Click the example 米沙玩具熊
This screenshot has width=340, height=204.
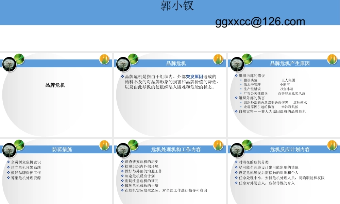point(290,107)
